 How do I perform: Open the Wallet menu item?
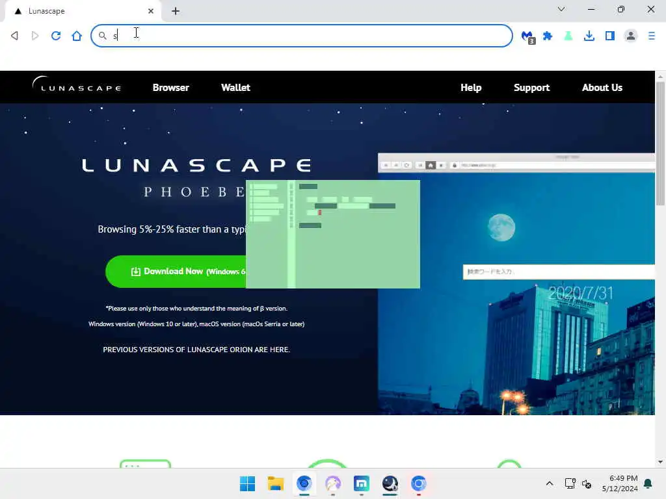(x=235, y=88)
